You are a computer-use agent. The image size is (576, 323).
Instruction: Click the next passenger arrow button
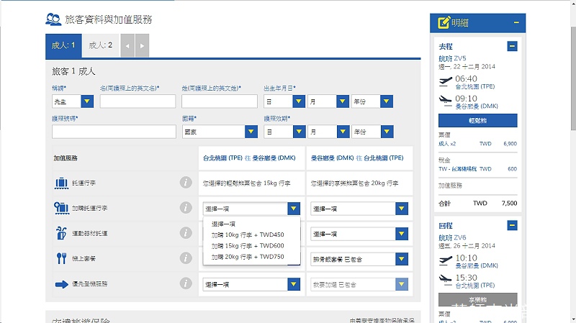pyautogui.click(x=142, y=45)
